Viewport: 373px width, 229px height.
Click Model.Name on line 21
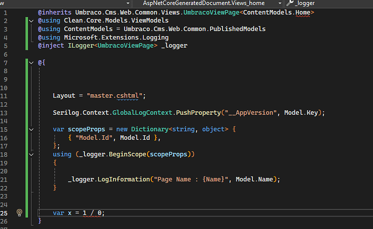coord(254,179)
